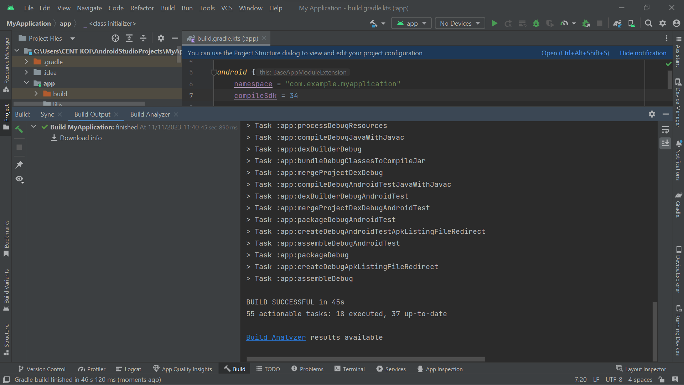Image resolution: width=684 pixels, height=385 pixels.
Task: Click the Profile app icon
Action: coord(564,24)
